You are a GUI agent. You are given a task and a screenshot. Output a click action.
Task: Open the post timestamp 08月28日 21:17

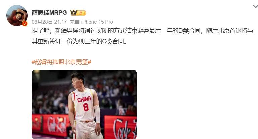pos(49,22)
